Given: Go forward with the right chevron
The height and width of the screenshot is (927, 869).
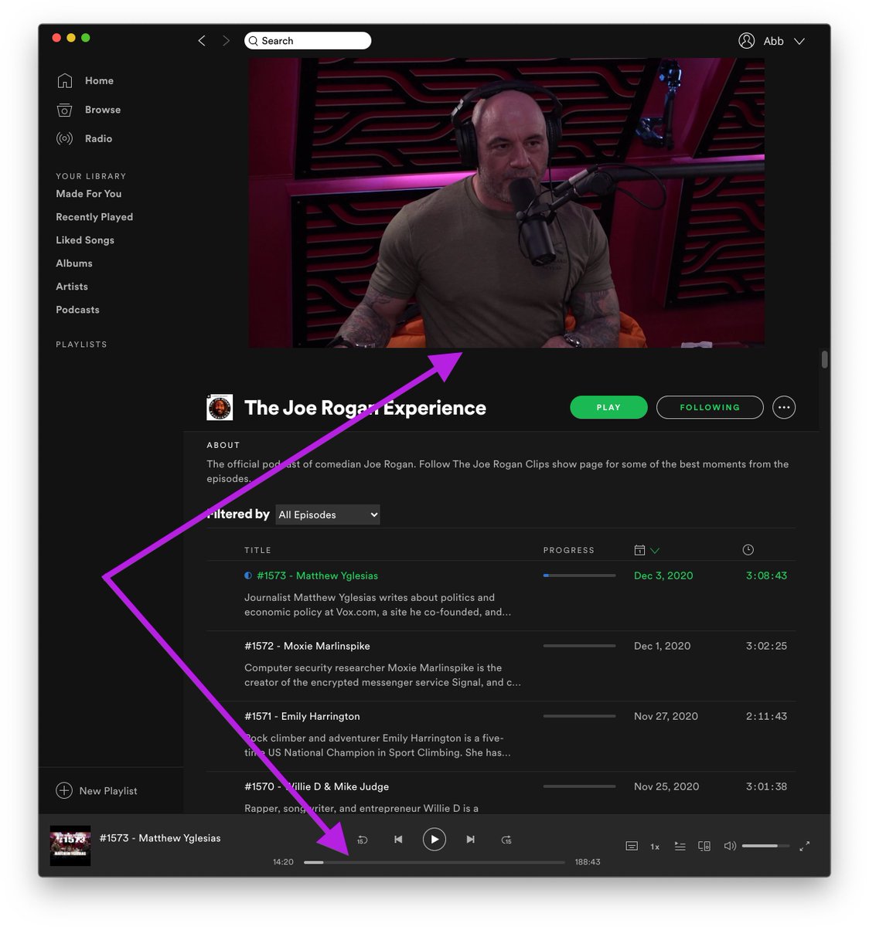Looking at the screenshot, I should click(x=226, y=41).
